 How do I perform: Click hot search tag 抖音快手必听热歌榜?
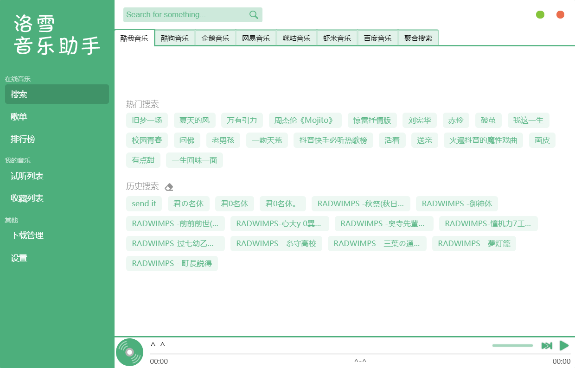pos(333,140)
